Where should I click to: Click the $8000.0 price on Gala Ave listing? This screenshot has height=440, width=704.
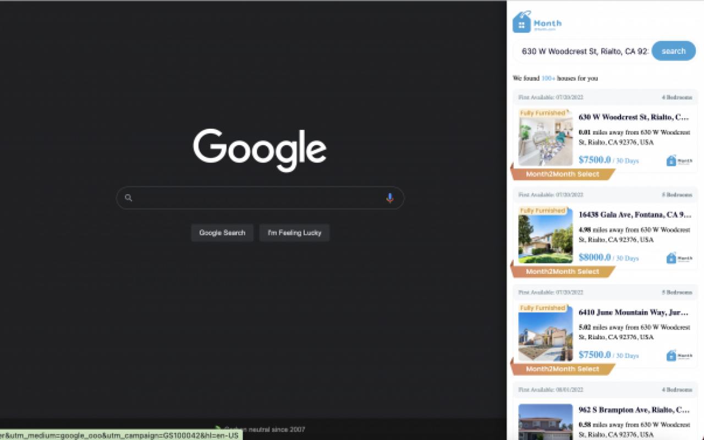pos(595,257)
